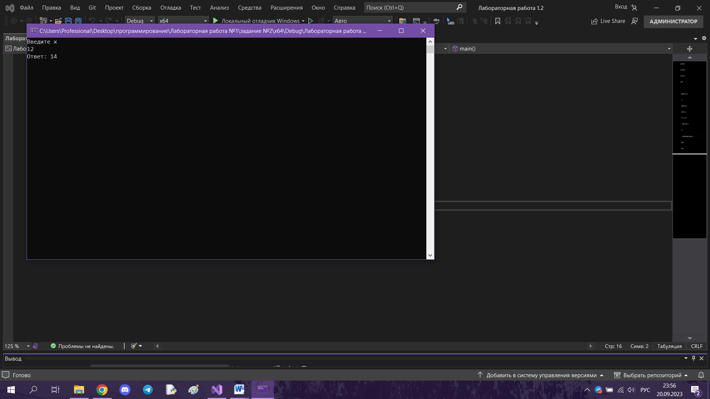This screenshot has width=710, height=399.
Task: Click the Вход sign-in link
Action: point(621,7)
